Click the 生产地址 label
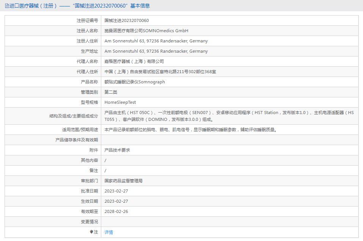Image resolution: width=363 pixels, height=241 pixels. pyautogui.click(x=90, y=51)
